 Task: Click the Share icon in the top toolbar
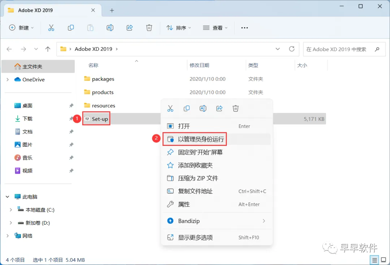click(130, 28)
